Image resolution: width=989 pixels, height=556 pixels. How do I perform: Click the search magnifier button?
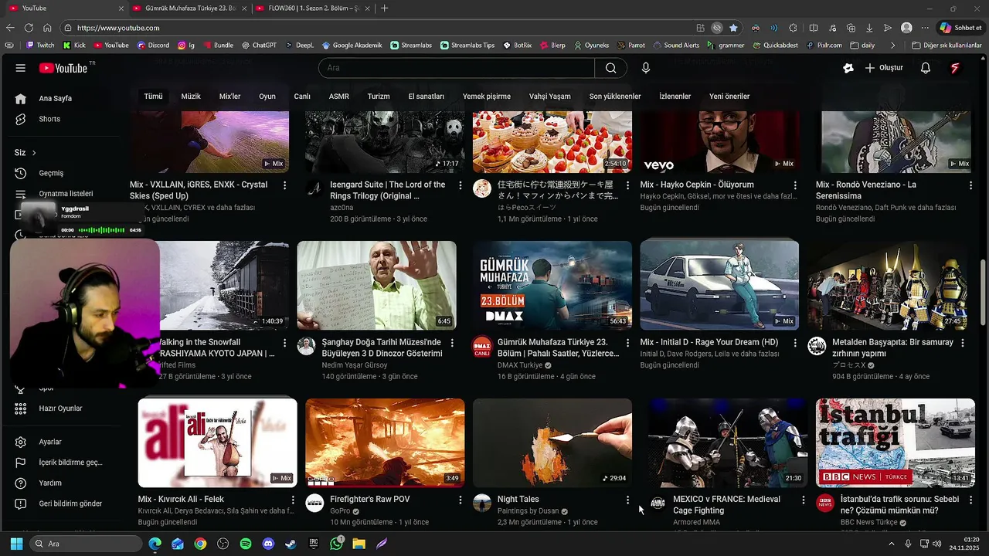coord(610,68)
